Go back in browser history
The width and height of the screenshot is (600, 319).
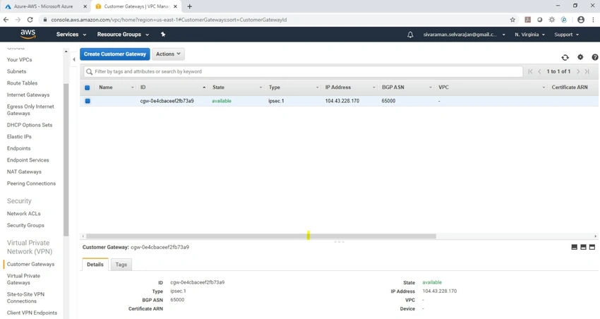(x=6, y=20)
